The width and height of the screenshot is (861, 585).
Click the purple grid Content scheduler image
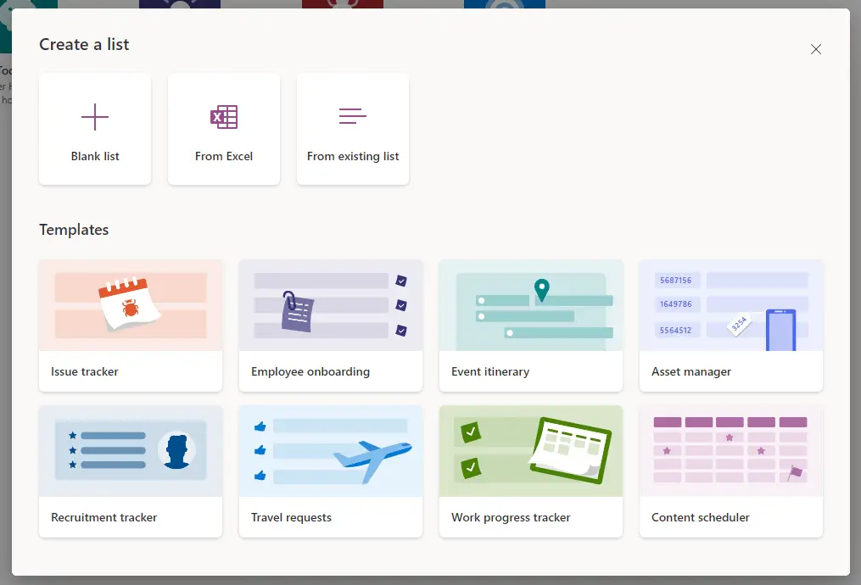(x=730, y=450)
